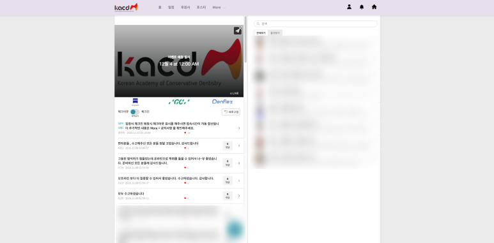Click the kacd logo in the header
This screenshot has height=243, width=494.
click(126, 7)
